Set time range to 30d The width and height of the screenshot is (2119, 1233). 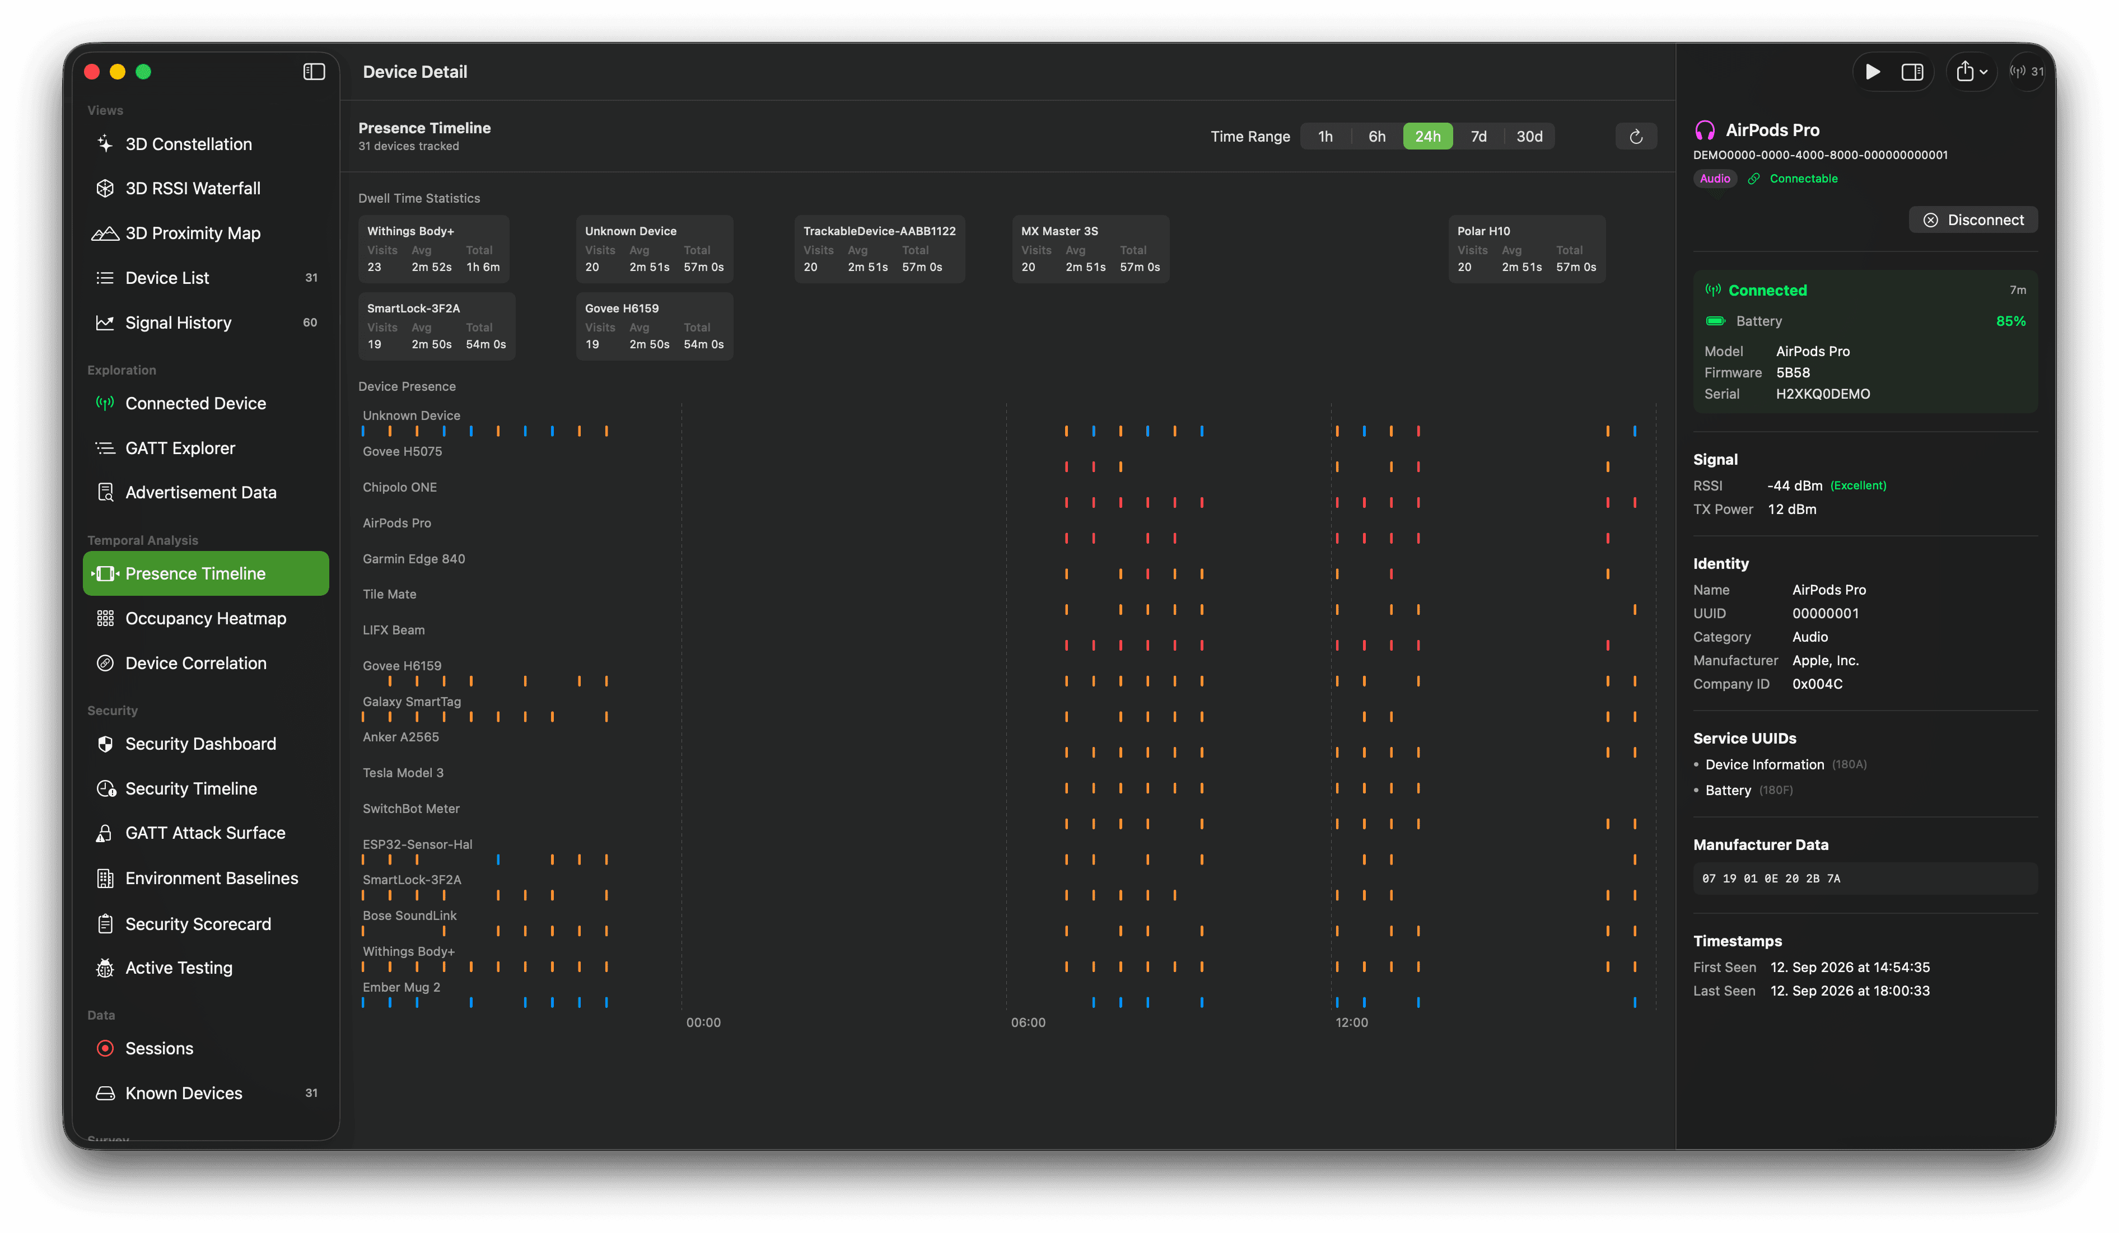point(1529,136)
